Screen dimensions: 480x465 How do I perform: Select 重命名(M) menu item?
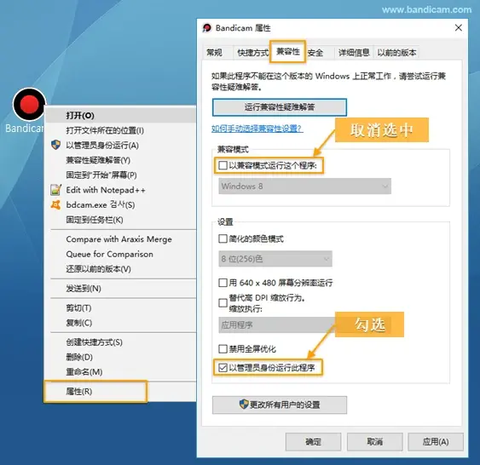(x=120, y=372)
